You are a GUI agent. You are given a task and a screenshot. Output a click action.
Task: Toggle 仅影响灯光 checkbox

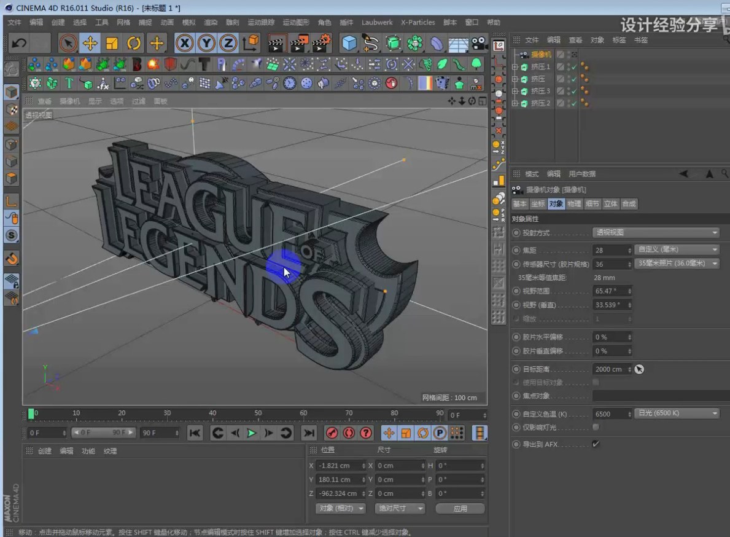coord(596,427)
